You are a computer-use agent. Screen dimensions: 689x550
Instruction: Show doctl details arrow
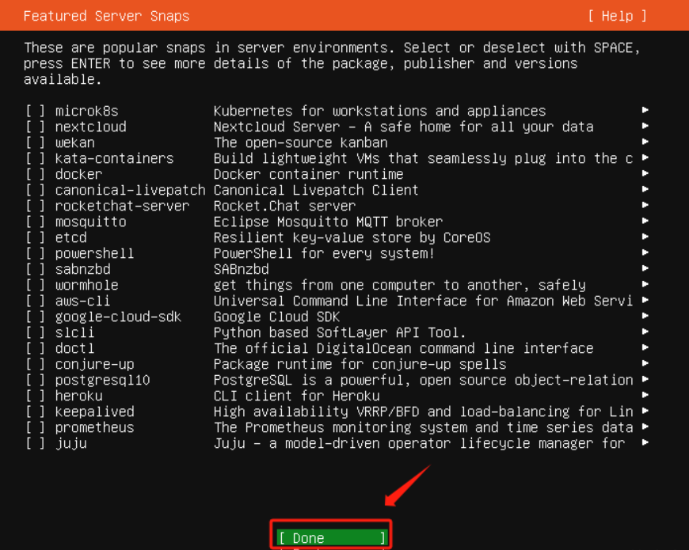tap(645, 347)
